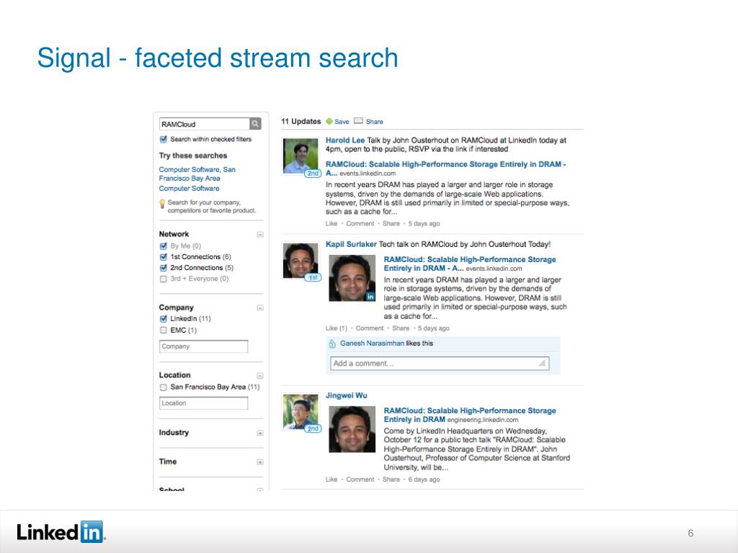
Task: Try the standalone Computer Software search
Action: (190, 188)
